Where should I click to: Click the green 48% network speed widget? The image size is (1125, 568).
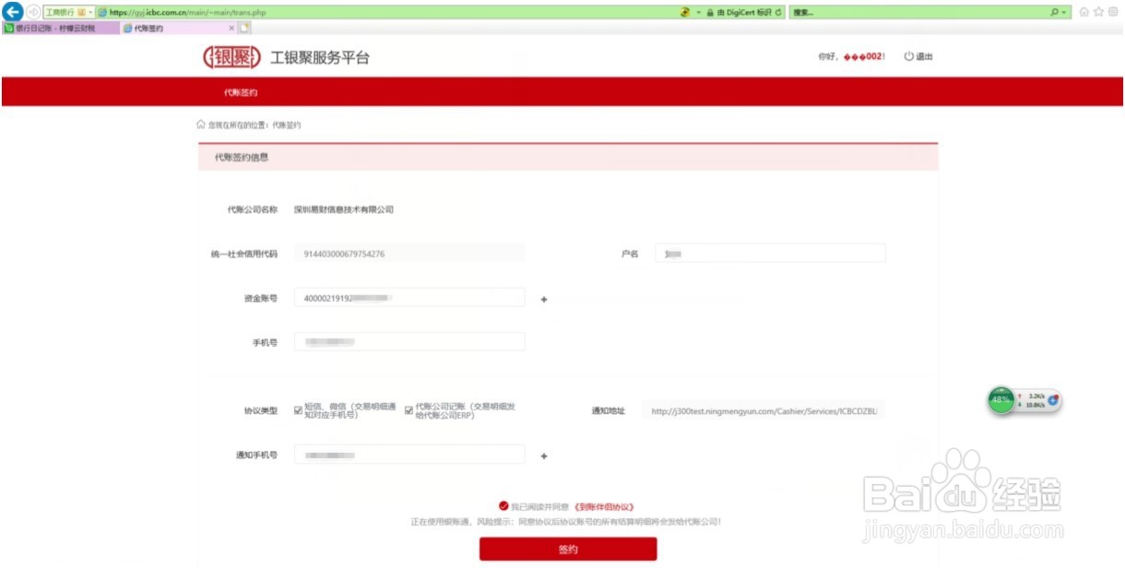[1001, 400]
